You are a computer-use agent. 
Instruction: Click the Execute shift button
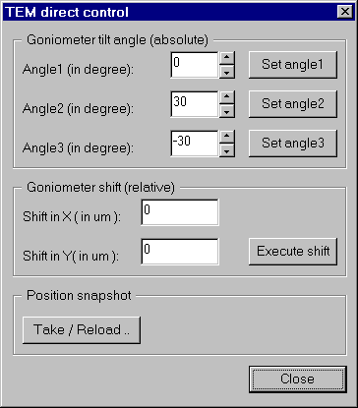click(x=293, y=252)
